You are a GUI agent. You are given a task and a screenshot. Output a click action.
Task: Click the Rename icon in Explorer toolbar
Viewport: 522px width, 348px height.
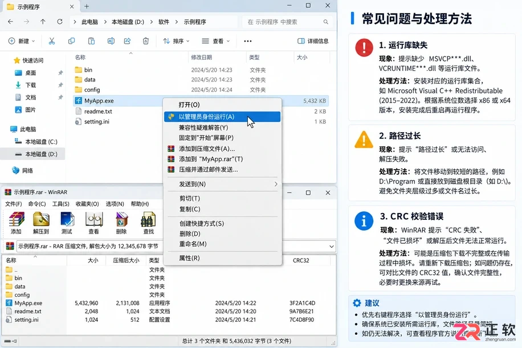pyautogui.click(x=111, y=41)
